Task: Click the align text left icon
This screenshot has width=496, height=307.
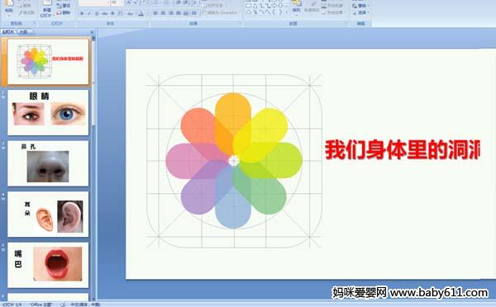Action: [155, 13]
